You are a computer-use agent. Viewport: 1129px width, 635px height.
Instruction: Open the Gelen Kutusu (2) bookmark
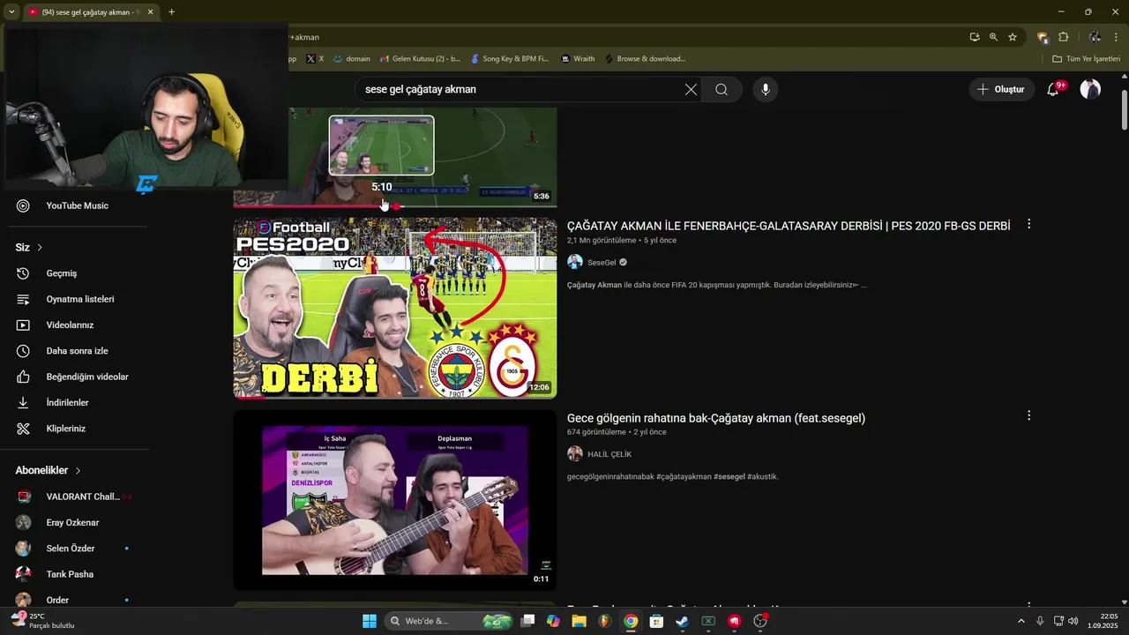[x=420, y=59]
